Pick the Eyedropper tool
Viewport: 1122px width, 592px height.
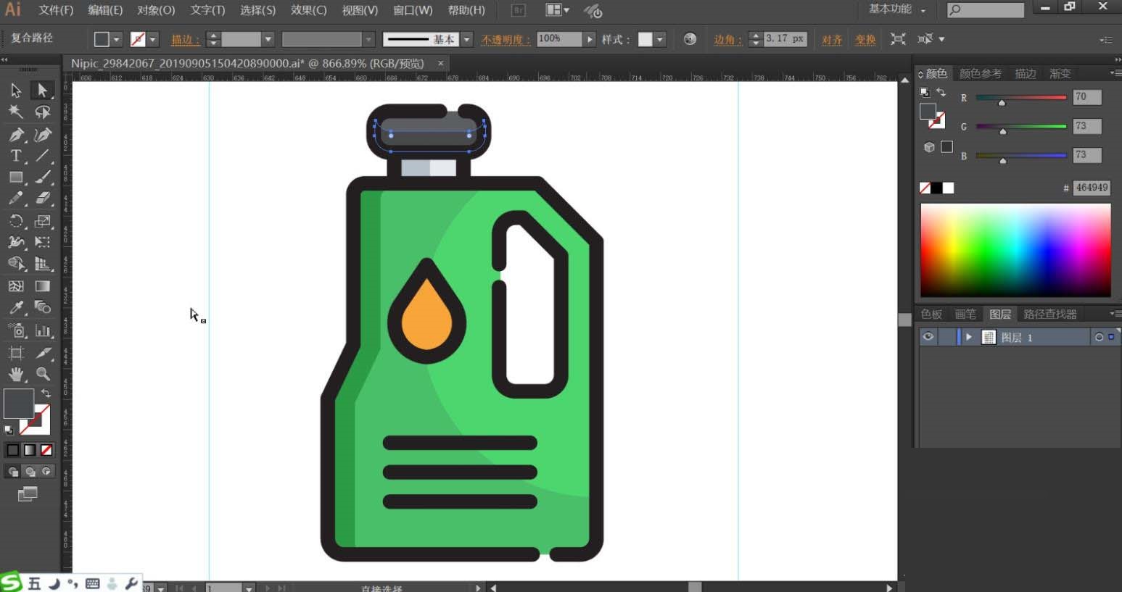click(15, 308)
